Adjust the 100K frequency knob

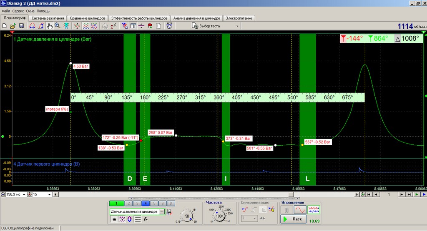[x=220, y=216]
